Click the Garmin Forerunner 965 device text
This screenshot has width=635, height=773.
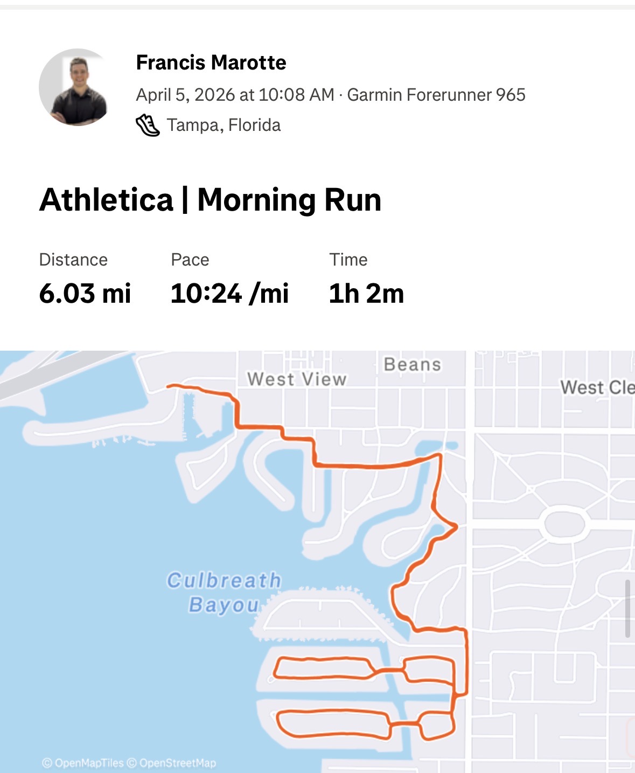(x=436, y=95)
